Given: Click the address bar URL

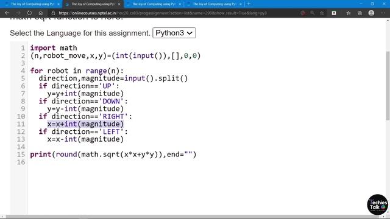Looking at the screenshot, I should point(163,13).
